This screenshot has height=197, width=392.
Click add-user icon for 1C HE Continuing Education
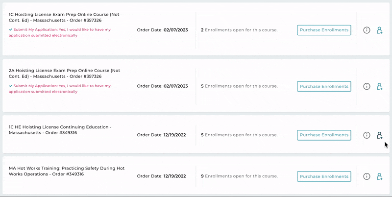click(379, 135)
